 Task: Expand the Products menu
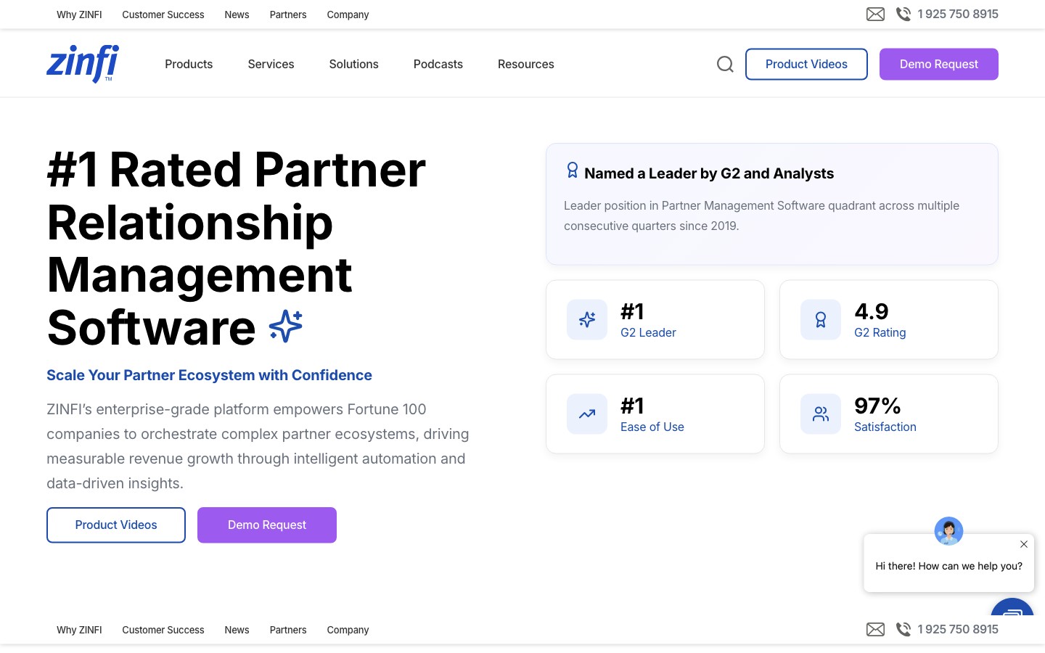(189, 64)
